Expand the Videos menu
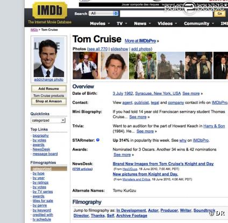 pyautogui.click(x=167, y=24)
